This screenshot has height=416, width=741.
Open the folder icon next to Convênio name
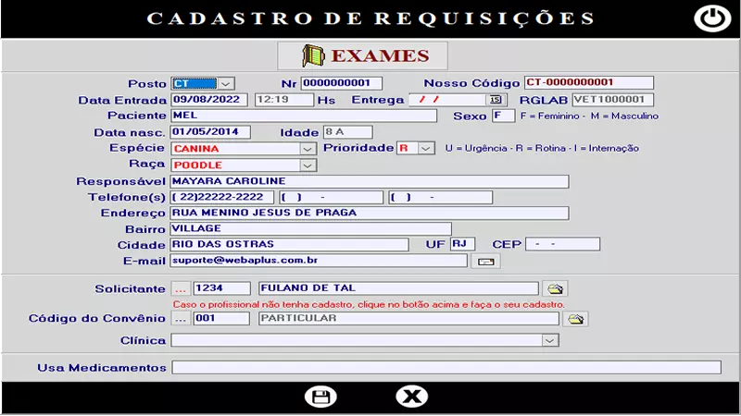(x=576, y=319)
